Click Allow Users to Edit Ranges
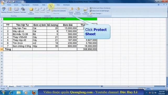This screenshot has height=95, width=168. tap(99, 11)
